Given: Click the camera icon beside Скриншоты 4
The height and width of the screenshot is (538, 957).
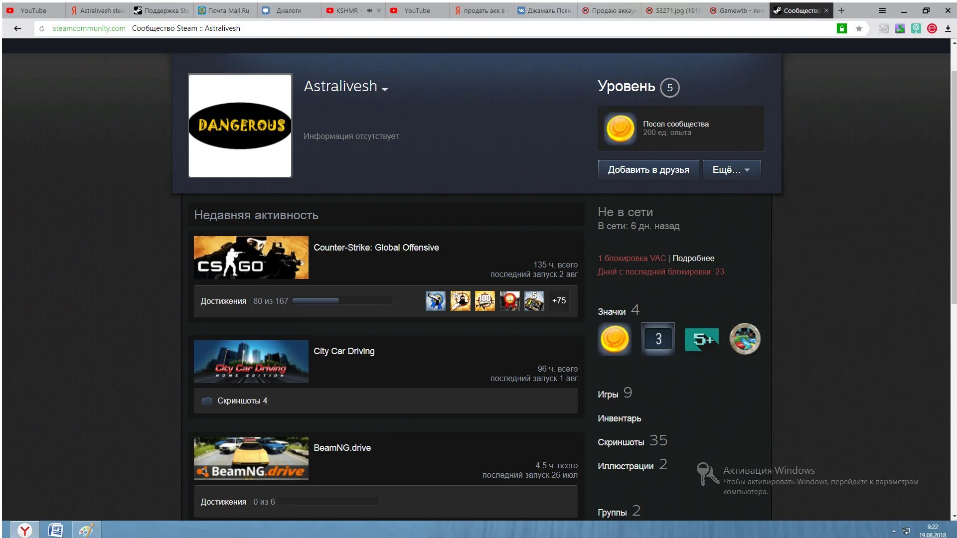Looking at the screenshot, I should coord(207,401).
